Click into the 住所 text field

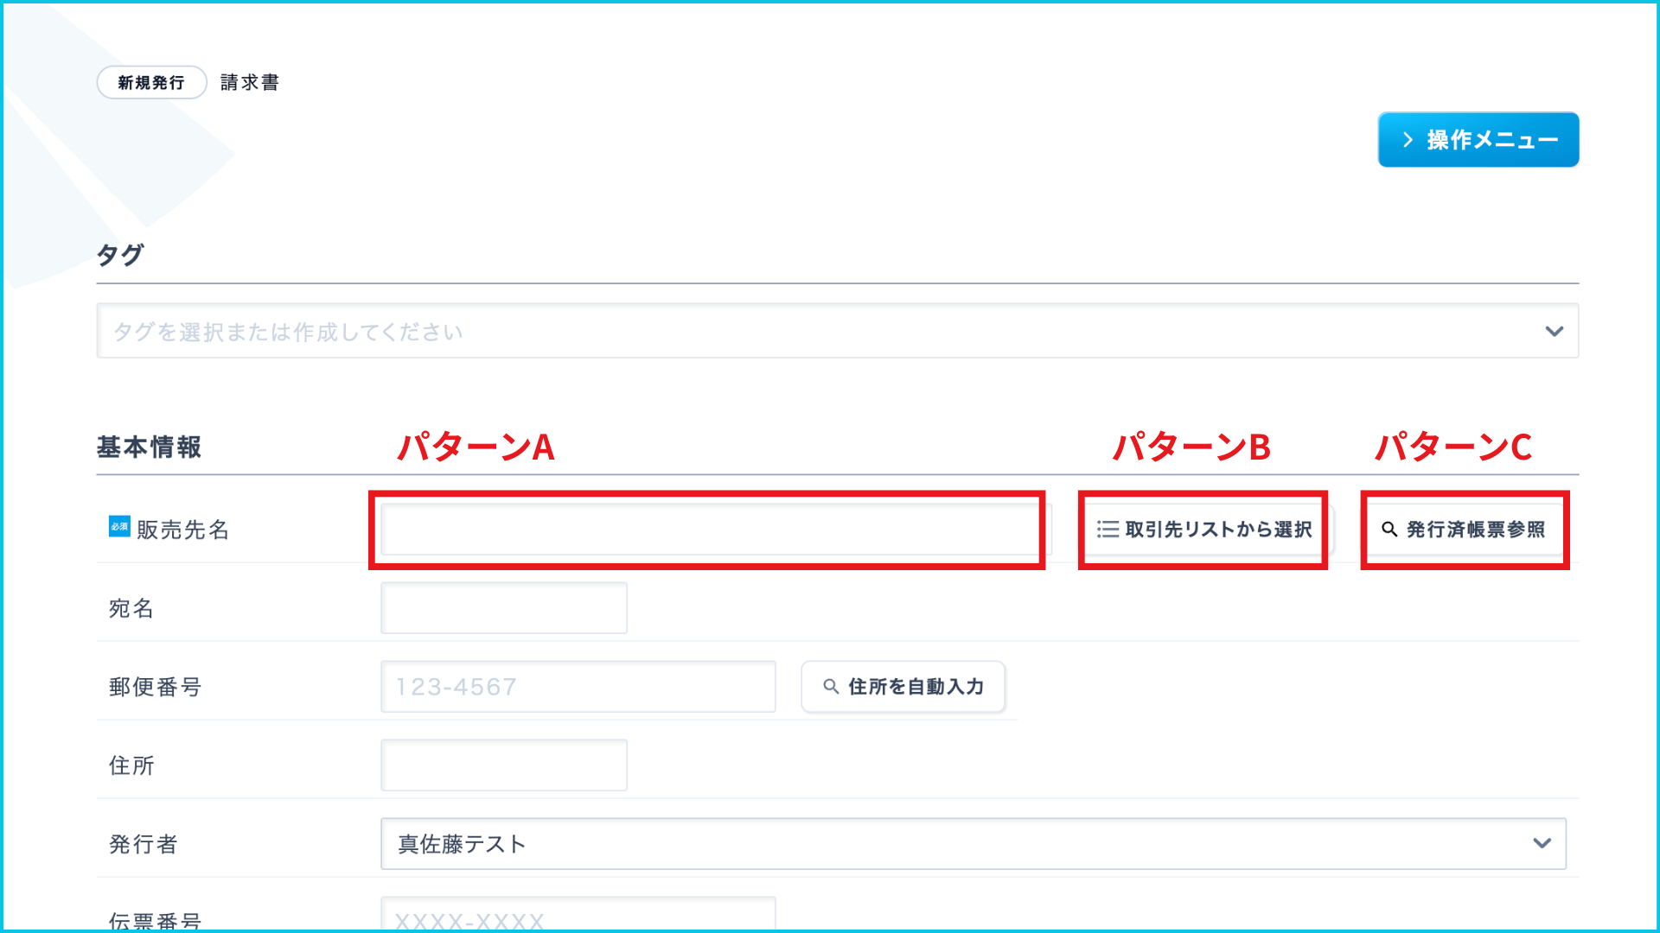click(504, 765)
